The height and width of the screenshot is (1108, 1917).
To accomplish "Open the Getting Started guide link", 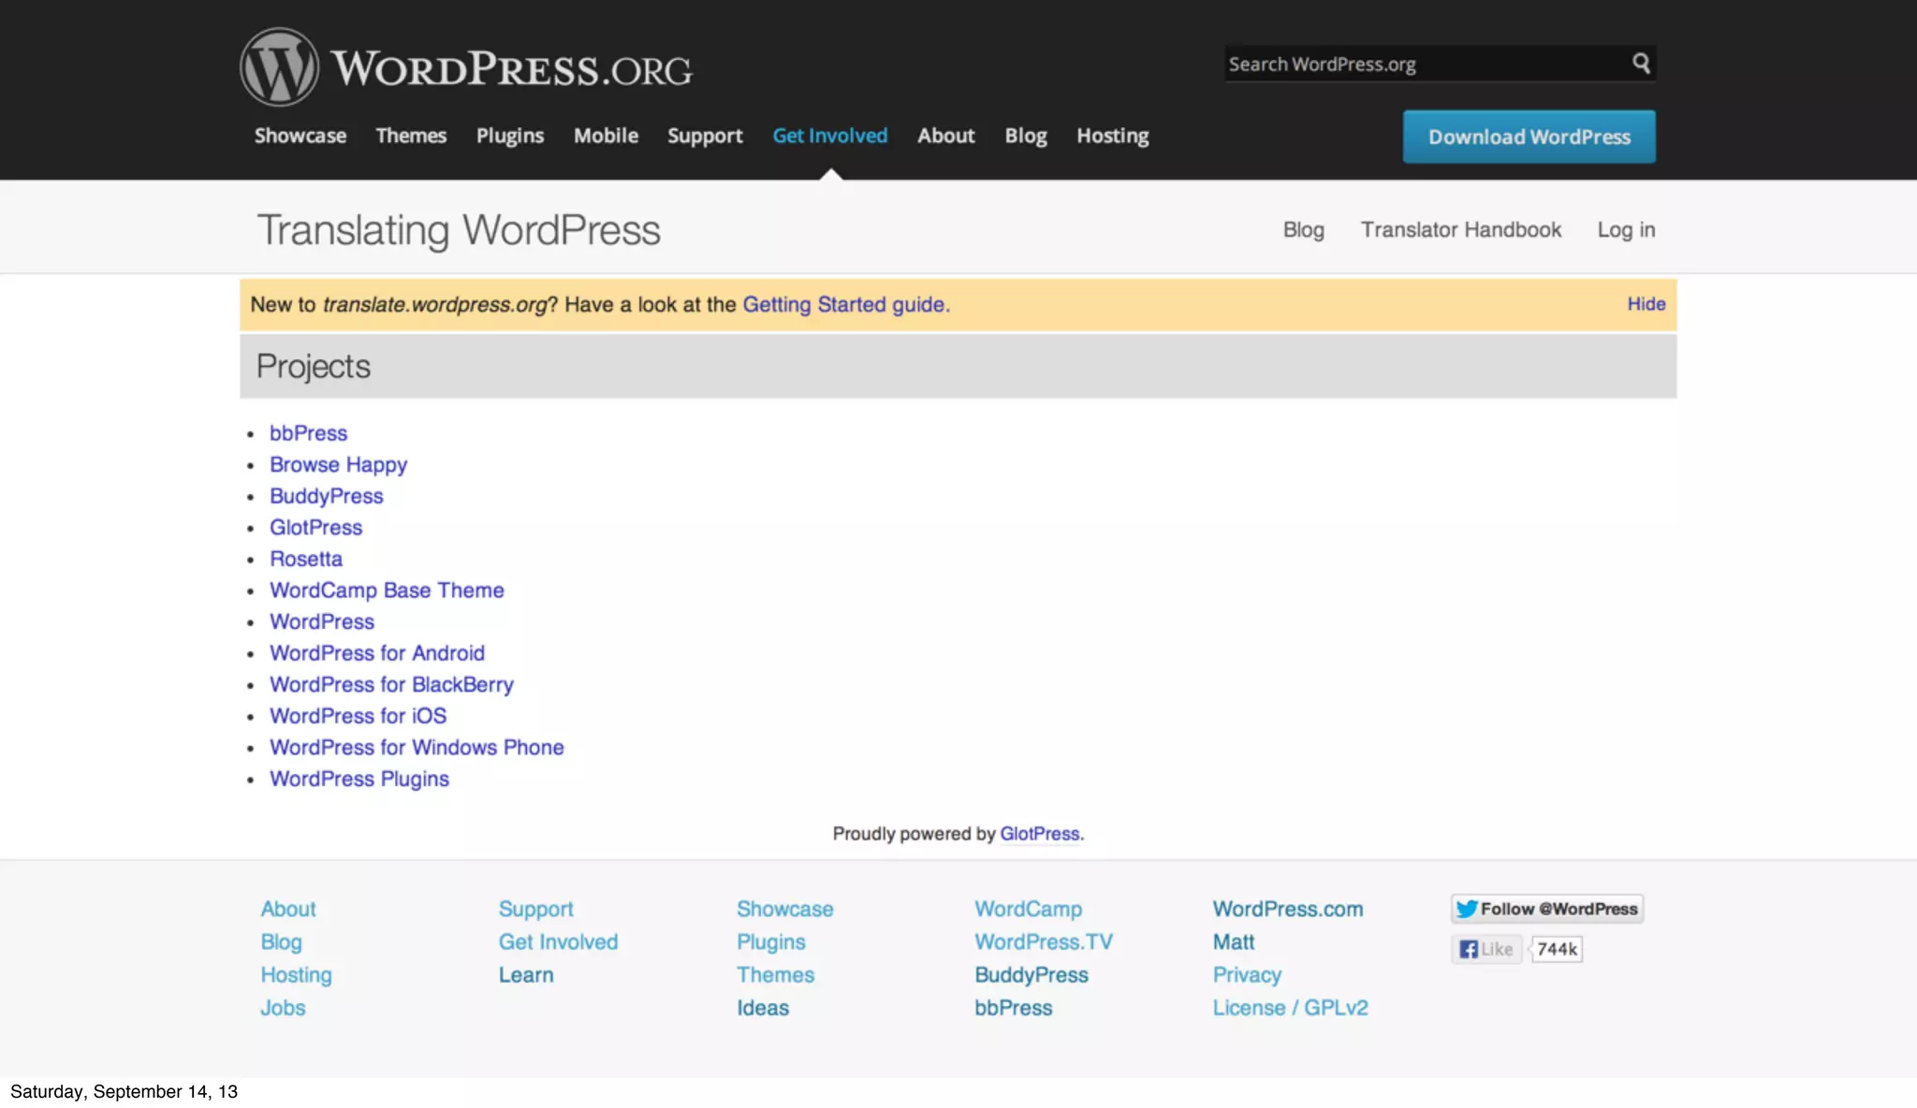I will coord(845,305).
